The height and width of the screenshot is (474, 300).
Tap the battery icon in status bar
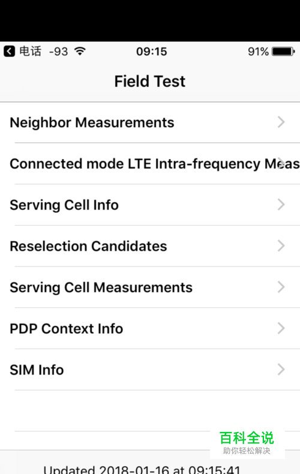[283, 52]
